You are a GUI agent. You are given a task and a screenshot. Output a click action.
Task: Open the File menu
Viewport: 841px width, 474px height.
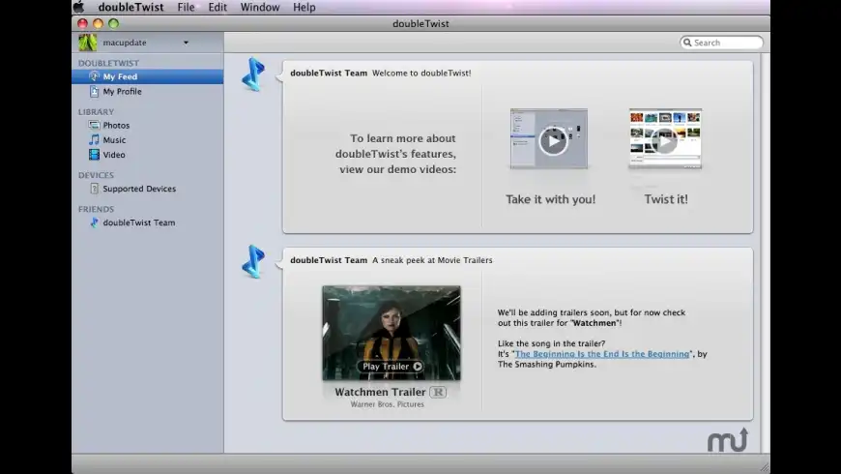186,8
